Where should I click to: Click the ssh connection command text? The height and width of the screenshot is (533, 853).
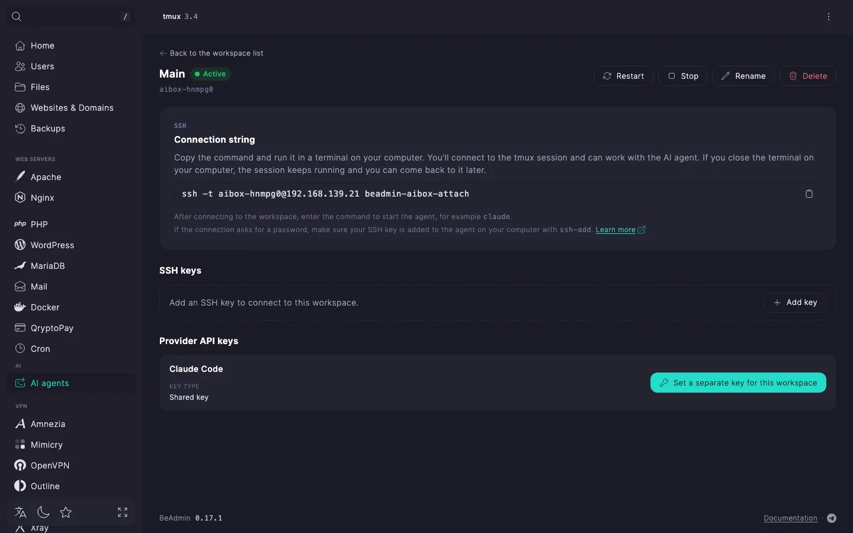click(x=325, y=194)
